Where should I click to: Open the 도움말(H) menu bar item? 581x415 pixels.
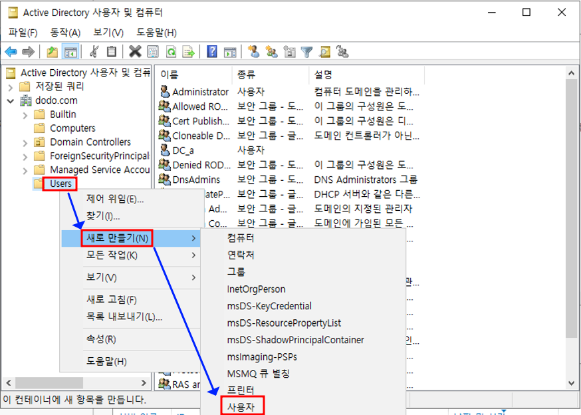click(x=156, y=33)
